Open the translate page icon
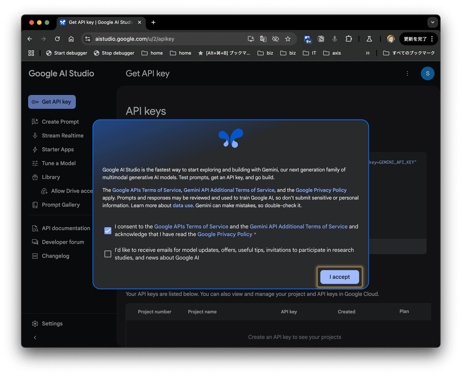The image size is (462, 376). [263, 39]
